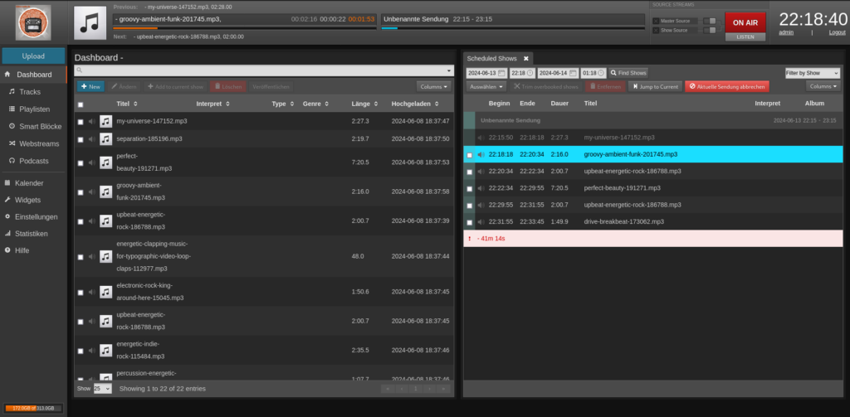The image size is (850, 417).
Task: Open the Auswählen dropdown
Action: pos(486,87)
